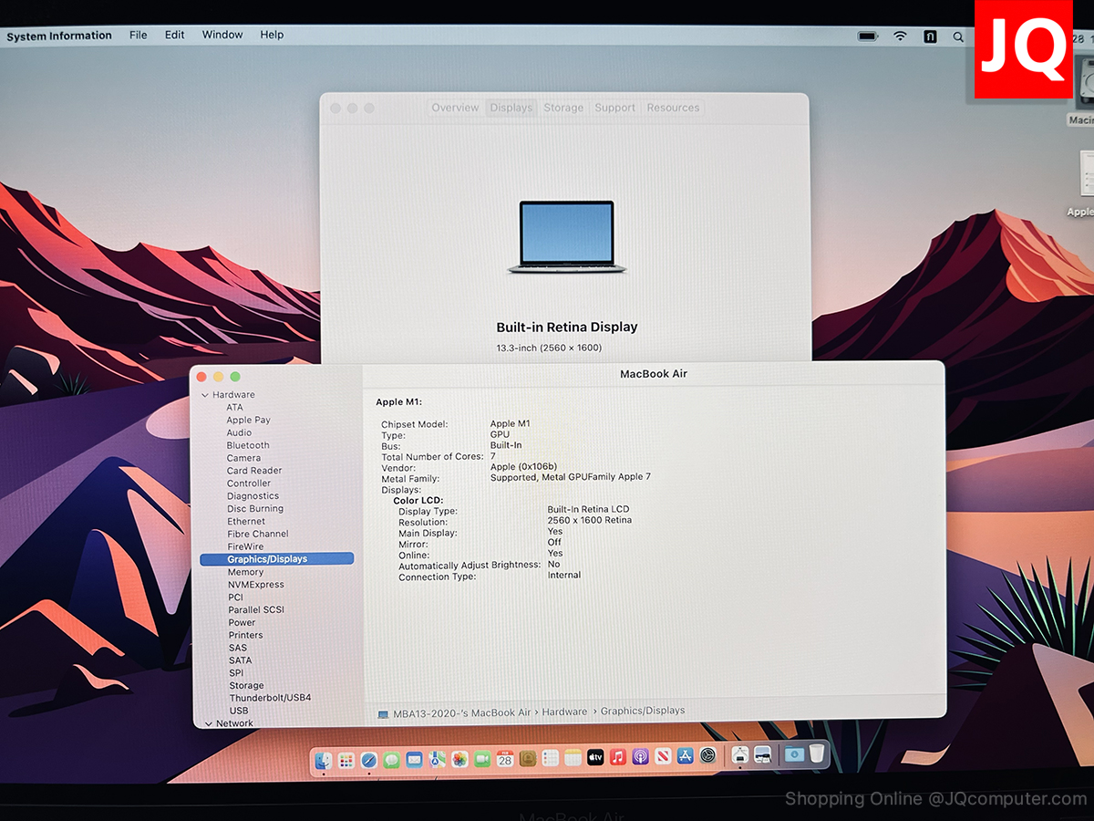Select Fibre Channel in sidebar
Viewport: 1094px width, 821px height.
[258, 534]
